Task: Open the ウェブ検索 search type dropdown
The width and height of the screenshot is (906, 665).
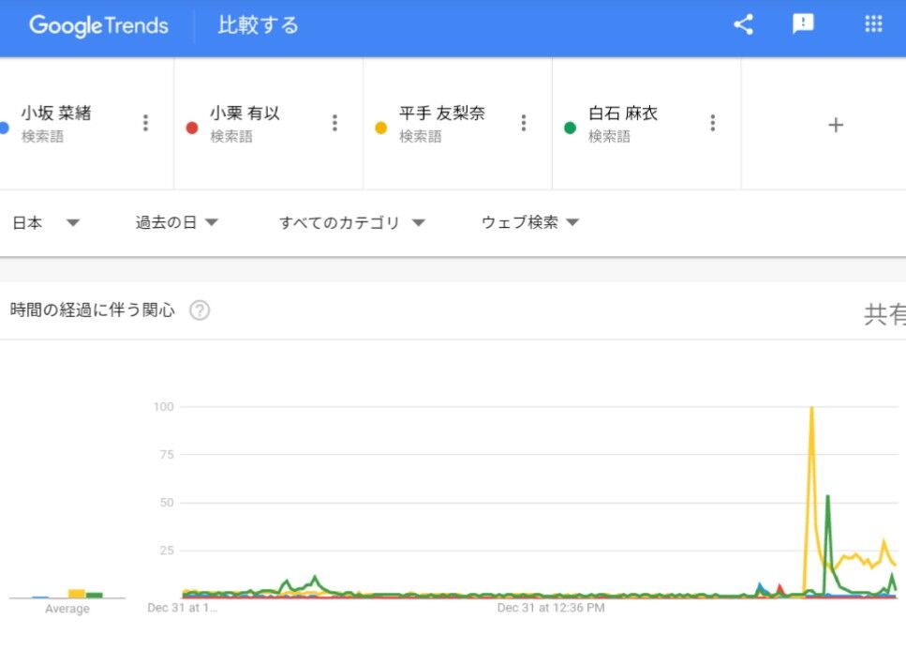Action: pos(530,222)
